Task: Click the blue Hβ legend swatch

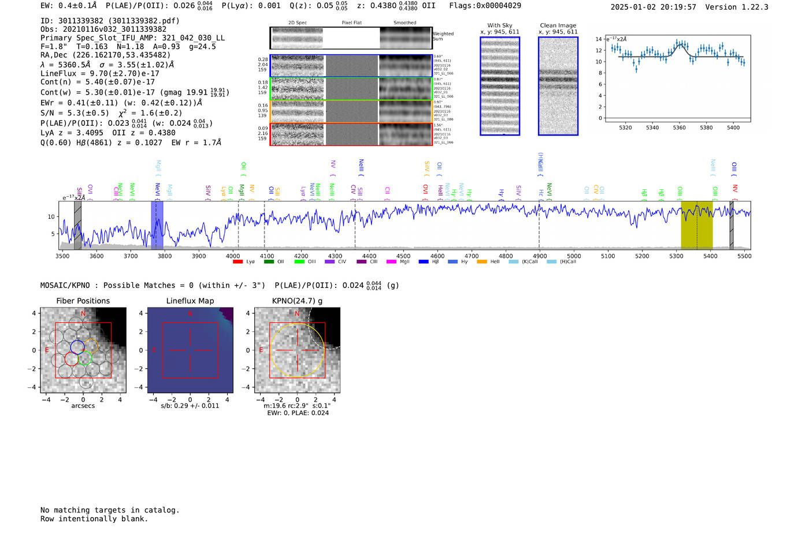Action: [424, 262]
